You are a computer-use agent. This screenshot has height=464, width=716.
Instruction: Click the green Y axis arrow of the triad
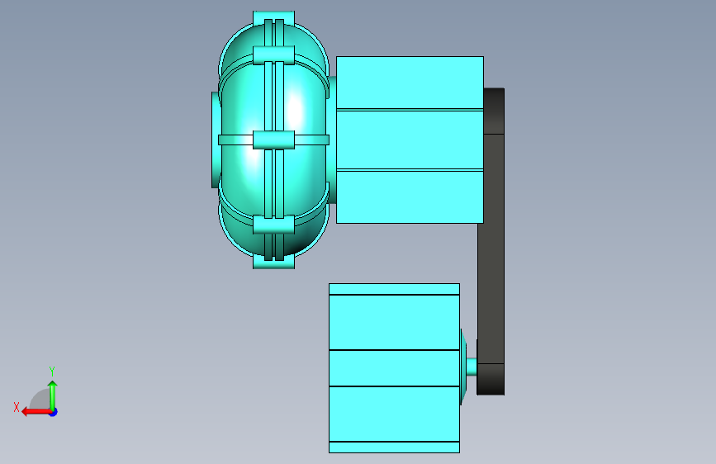53,395
